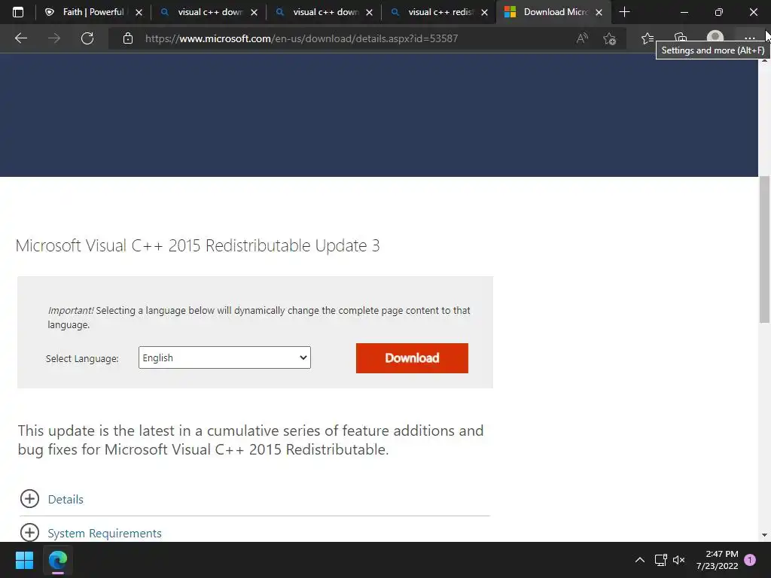Close the Faith | Powerful tab
Screen dimensions: 771x578
pyautogui.click(x=139, y=12)
